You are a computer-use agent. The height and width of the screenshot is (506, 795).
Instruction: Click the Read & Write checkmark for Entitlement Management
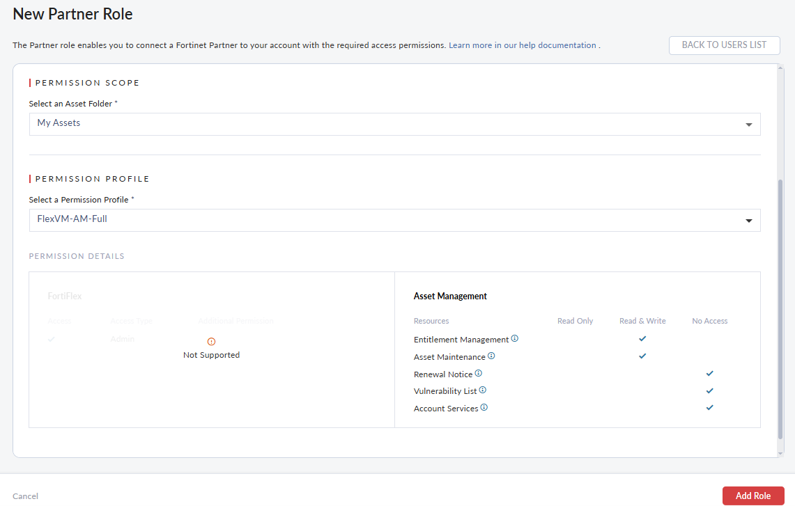tap(642, 339)
